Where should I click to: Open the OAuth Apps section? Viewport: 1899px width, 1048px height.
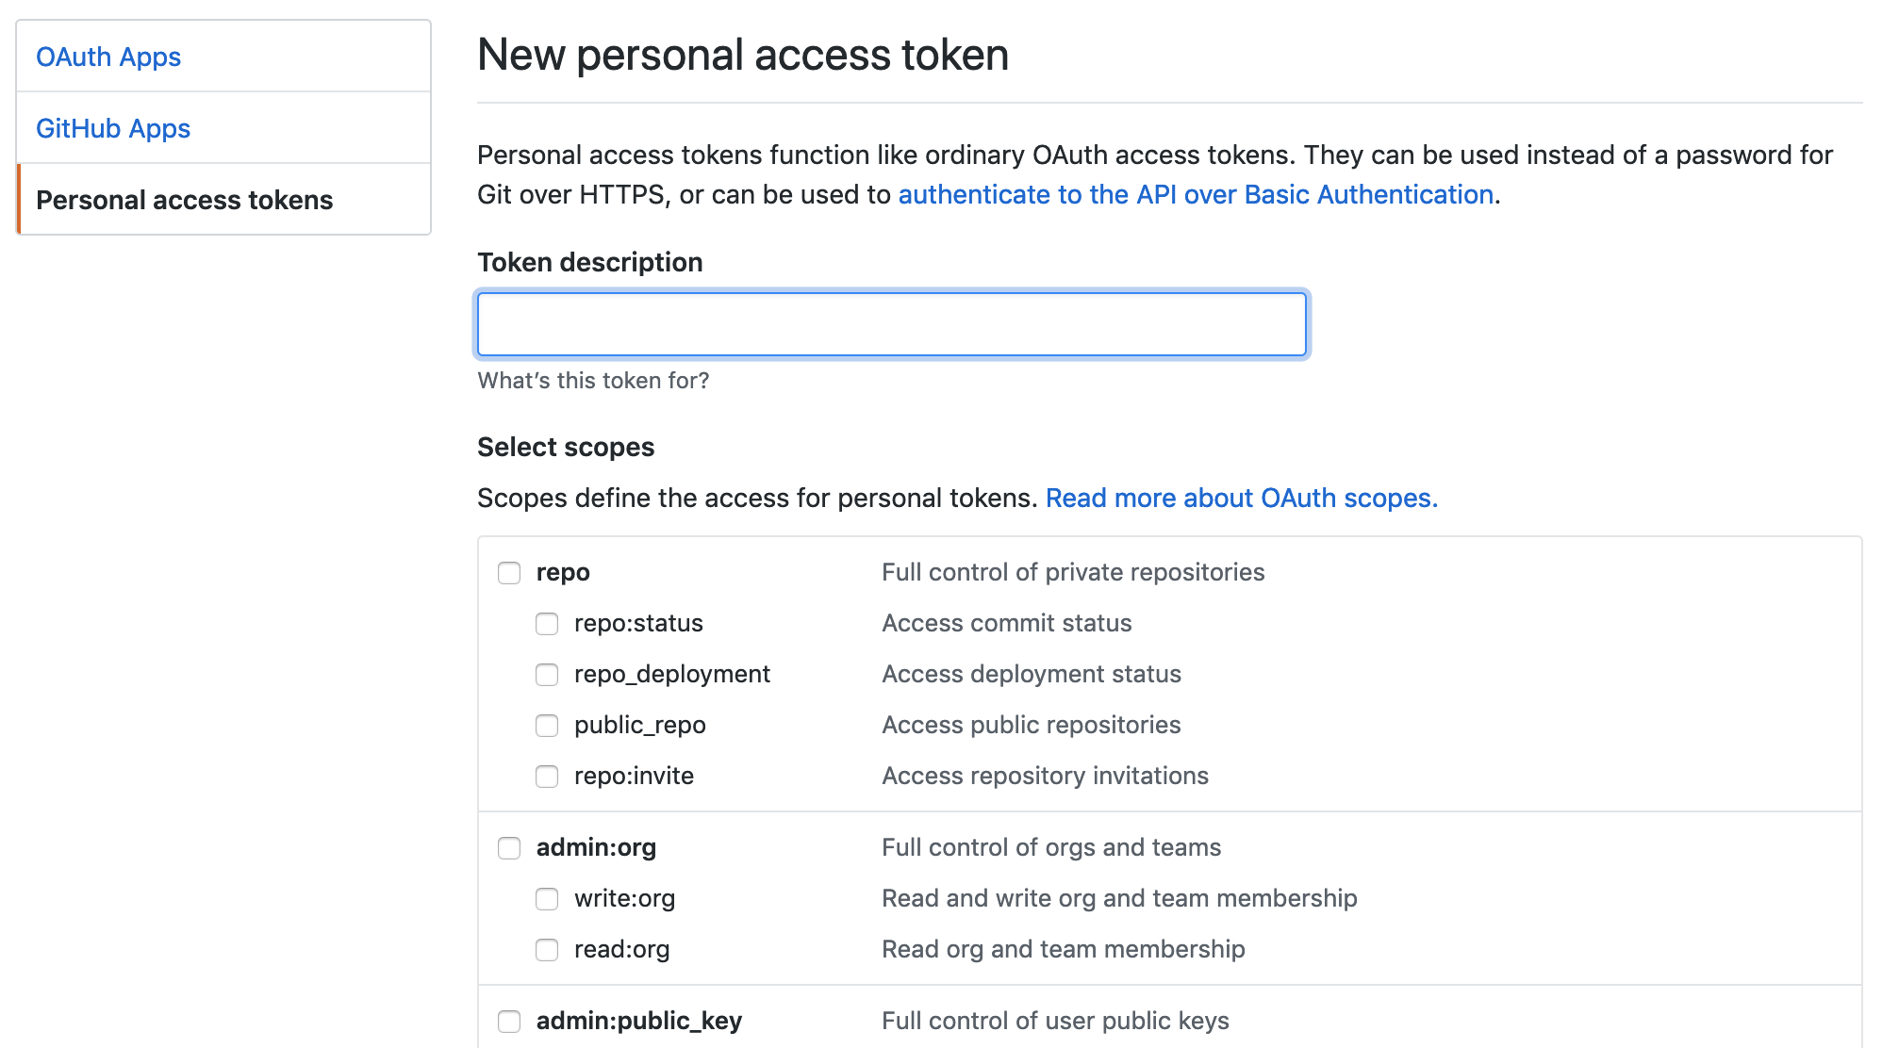[x=108, y=57]
